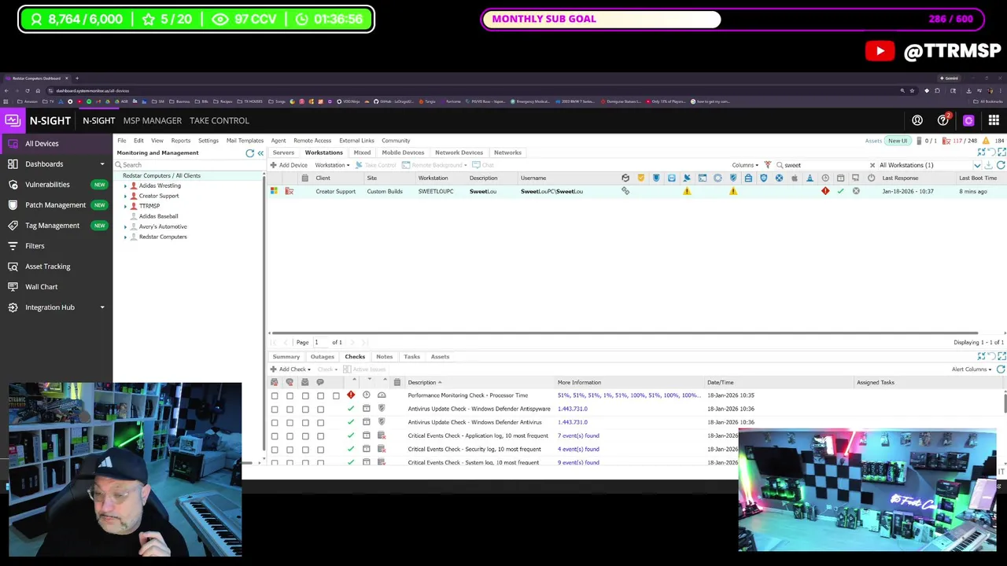Open the Alert Columns dropdown
Viewport: 1007px width, 566px height.
click(x=971, y=369)
